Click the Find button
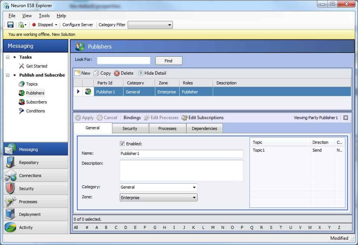 click(169, 61)
